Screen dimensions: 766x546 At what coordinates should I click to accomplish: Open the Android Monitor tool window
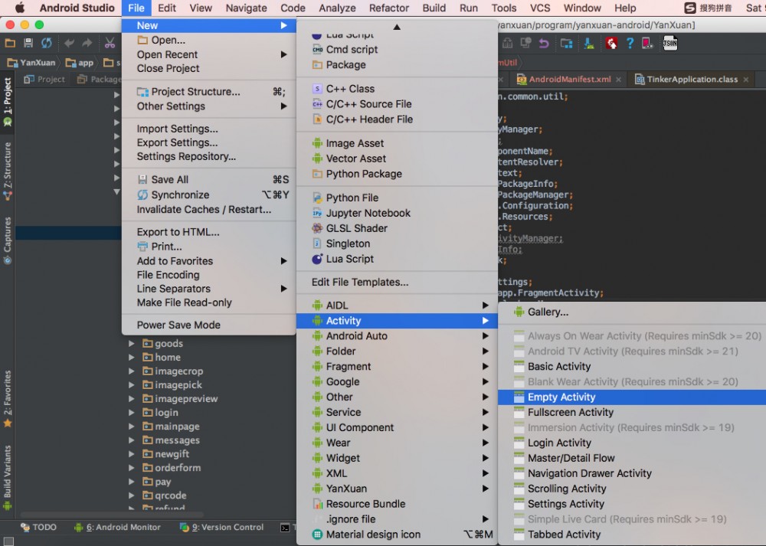pyautogui.click(x=117, y=528)
